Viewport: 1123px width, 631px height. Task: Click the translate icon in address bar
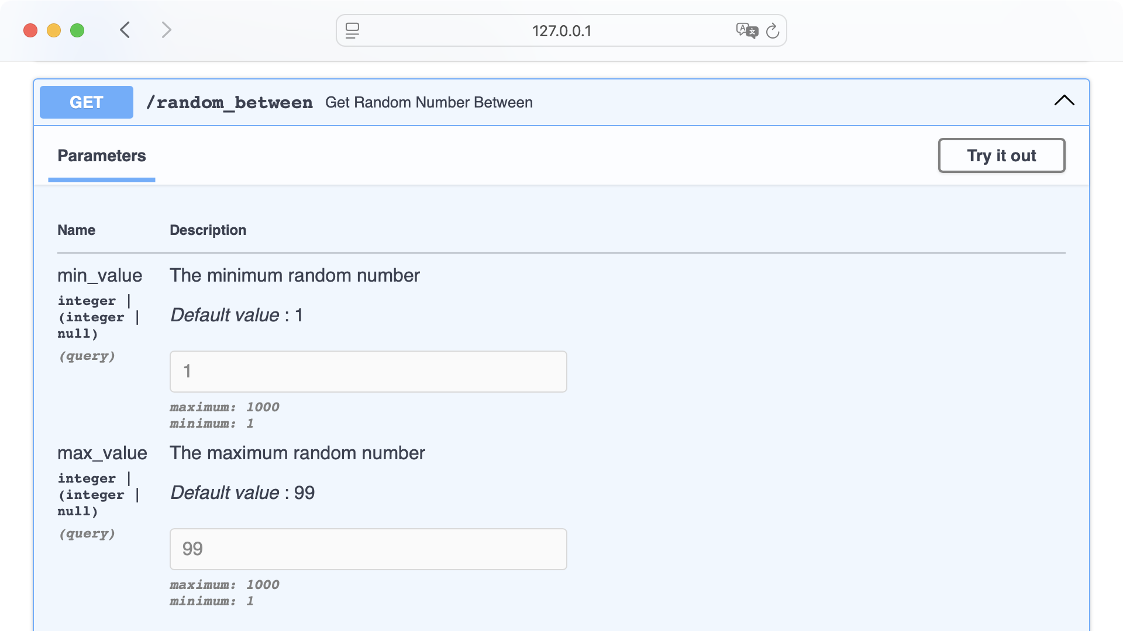[746, 31]
